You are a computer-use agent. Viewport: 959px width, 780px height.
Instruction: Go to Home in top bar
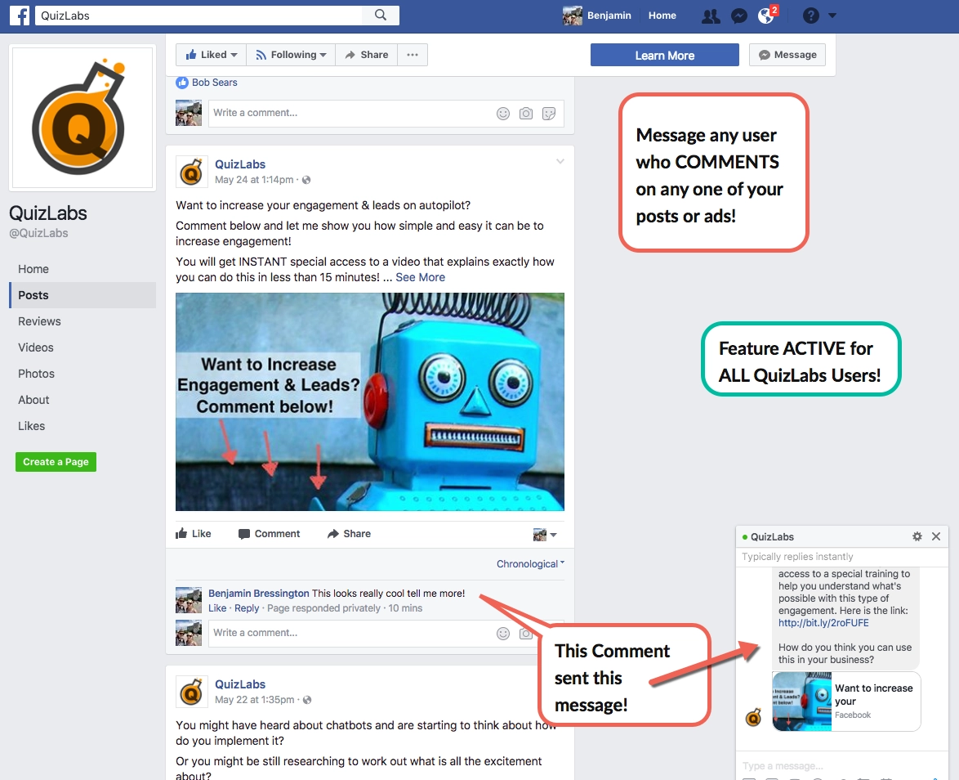pos(662,16)
